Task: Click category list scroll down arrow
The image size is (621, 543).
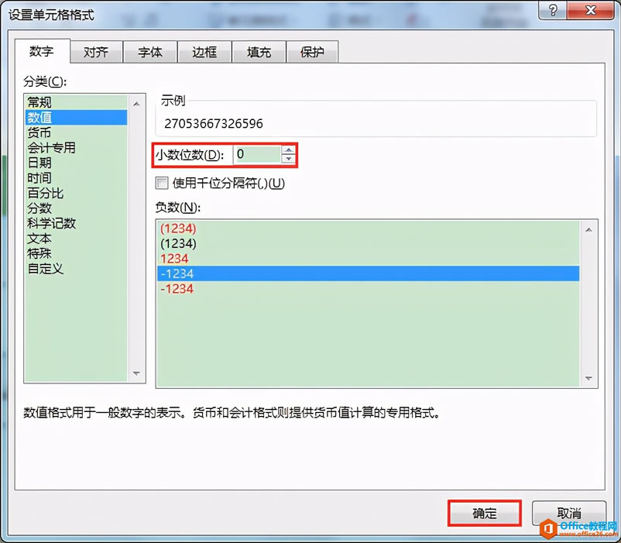Action: pyautogui.click(x=136, y=373)
